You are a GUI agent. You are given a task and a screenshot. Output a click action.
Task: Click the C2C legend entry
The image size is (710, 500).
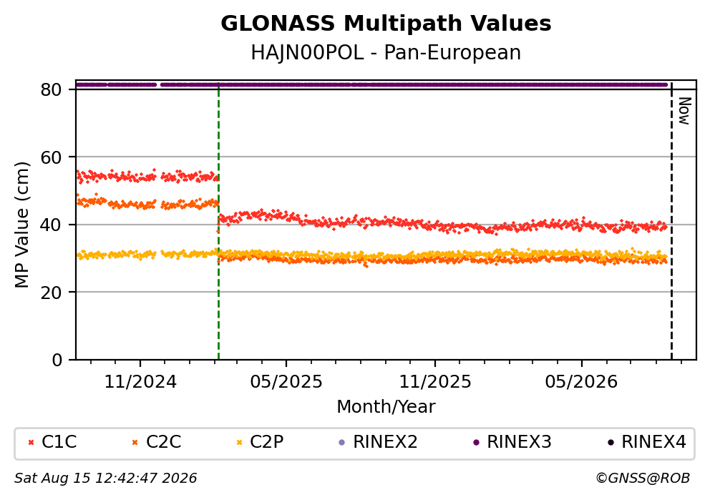click(x=157, y=441)
